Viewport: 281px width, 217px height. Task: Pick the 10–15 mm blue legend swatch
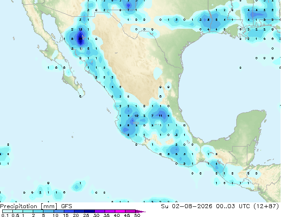(x=59, y=211)
